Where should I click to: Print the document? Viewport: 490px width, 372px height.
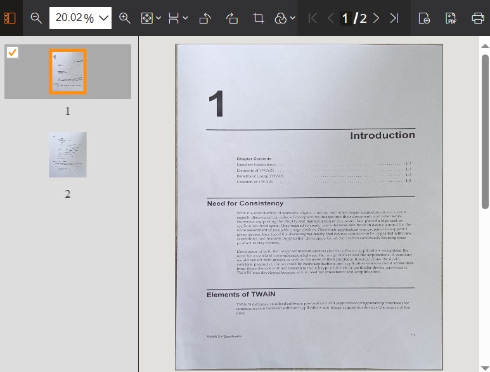pos(478,18)
